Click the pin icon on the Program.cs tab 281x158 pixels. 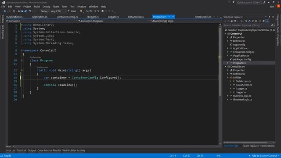(x=169, y=17)
